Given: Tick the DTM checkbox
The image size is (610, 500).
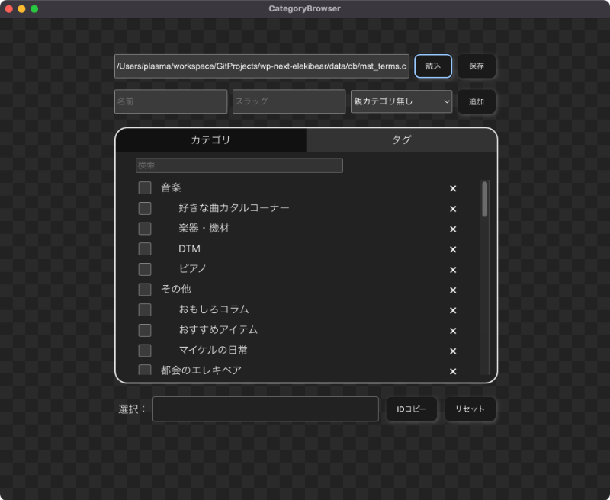Looking at the screenshot, I should pyautogui.click(x=145, y=249).
